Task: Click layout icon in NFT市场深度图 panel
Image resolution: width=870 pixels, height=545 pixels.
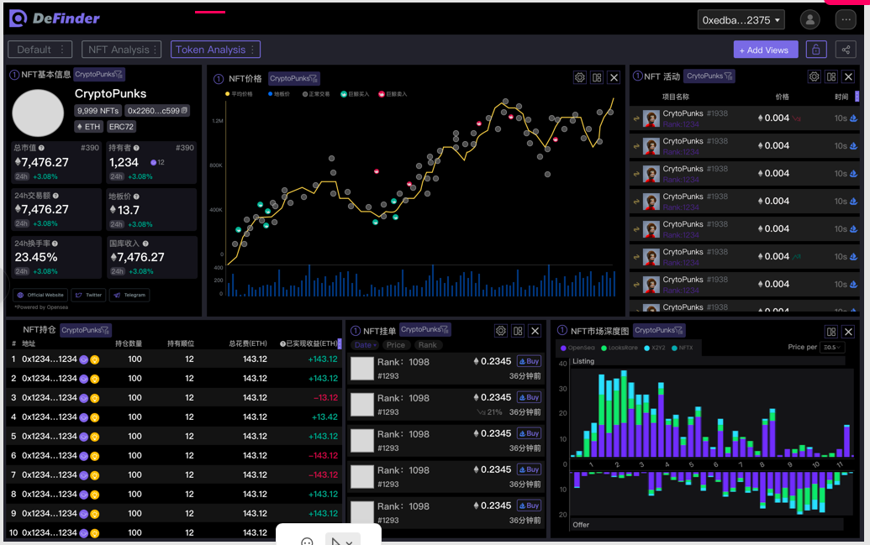Action: (831, 332)
